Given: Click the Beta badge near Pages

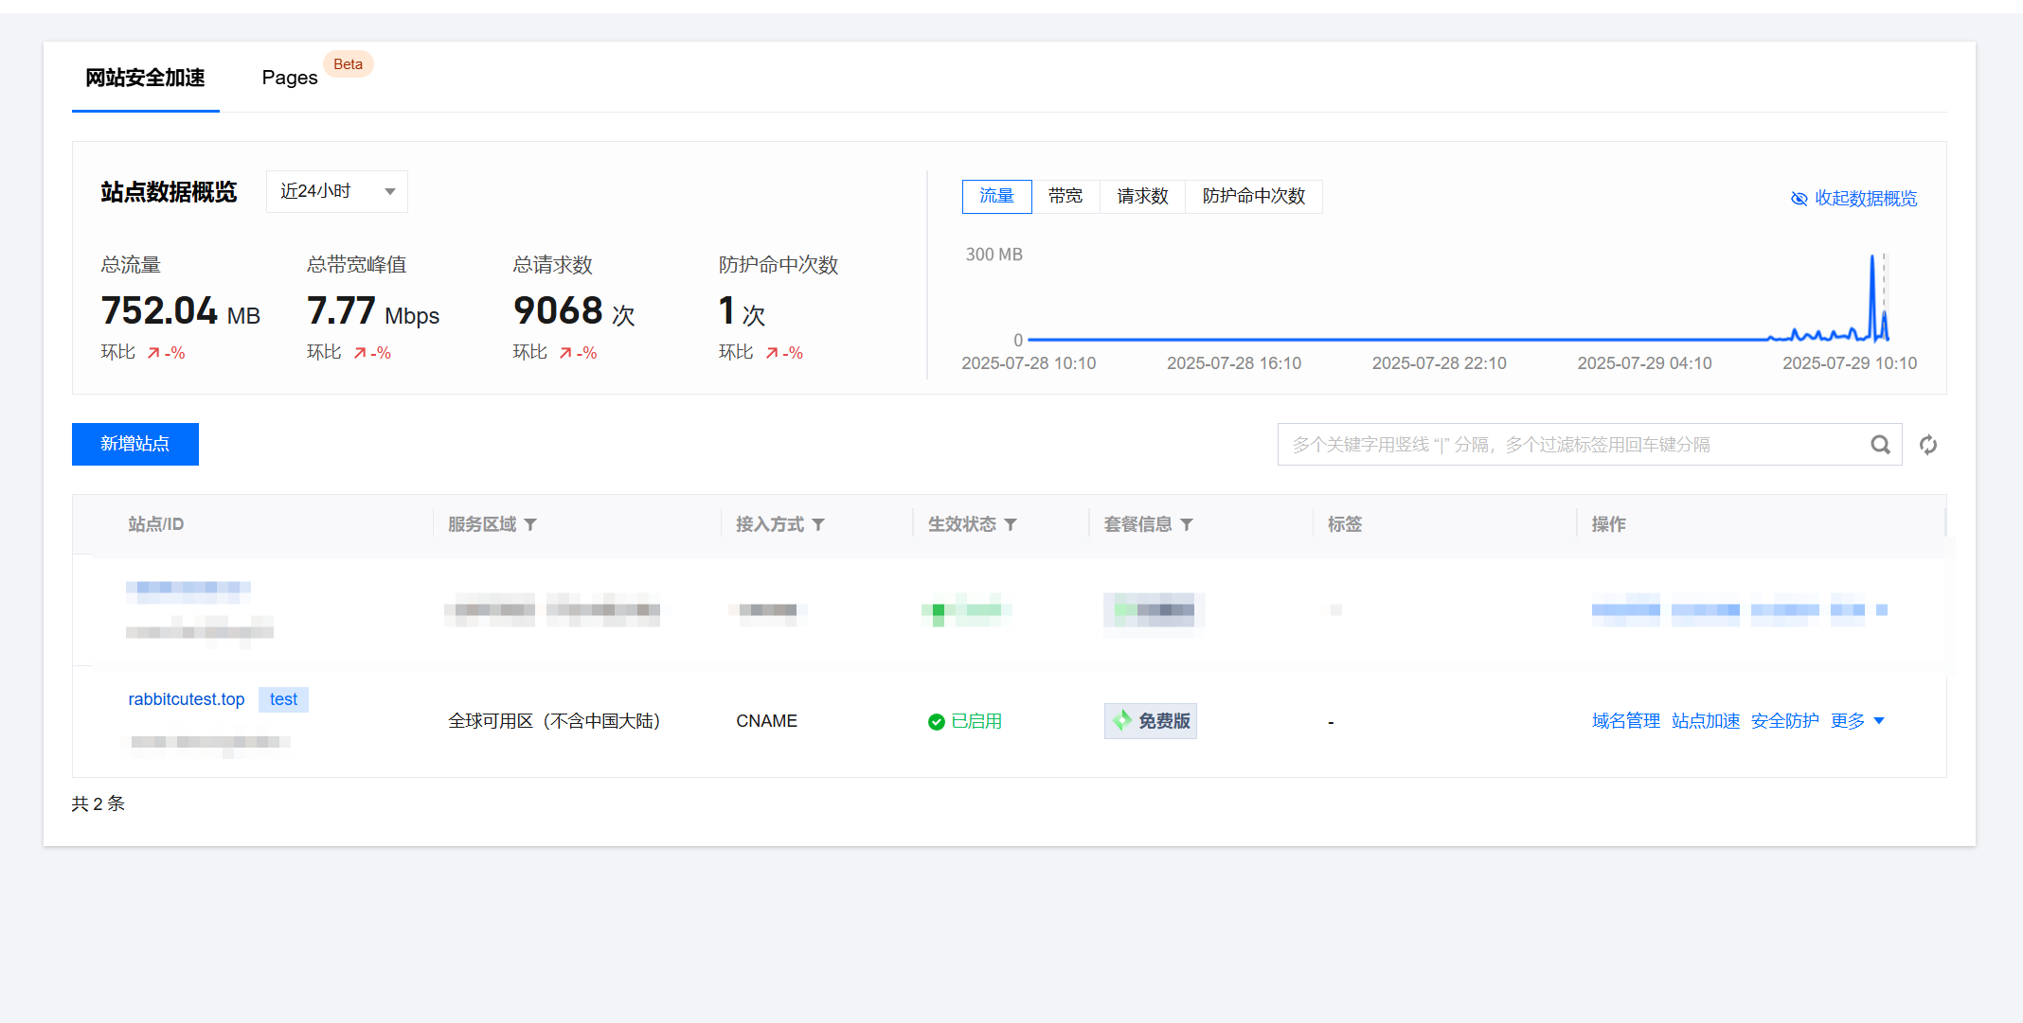Looking at the screenshot, I should [x=348, y=64].
